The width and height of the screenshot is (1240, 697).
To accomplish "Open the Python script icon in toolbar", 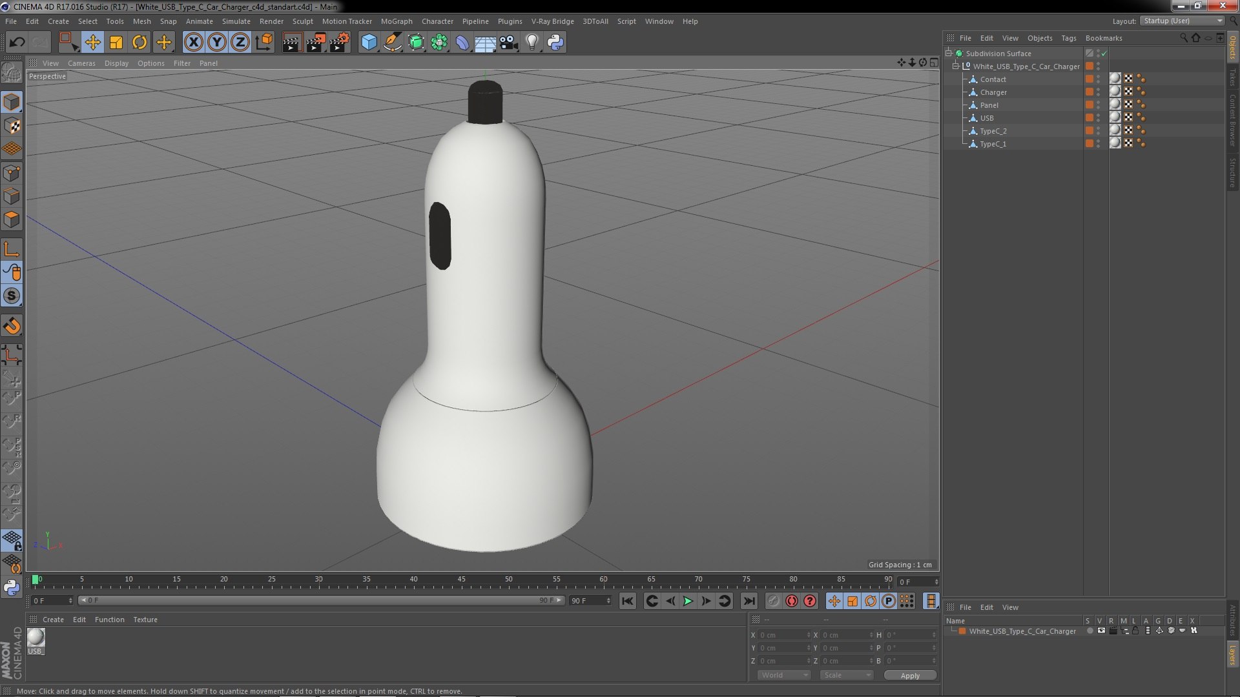I will pos(555,43).
